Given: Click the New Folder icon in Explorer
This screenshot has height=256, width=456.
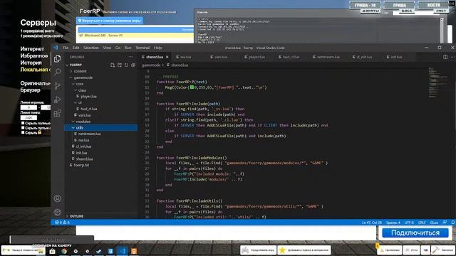Looking at the screenshot, I should click(120, 65).
